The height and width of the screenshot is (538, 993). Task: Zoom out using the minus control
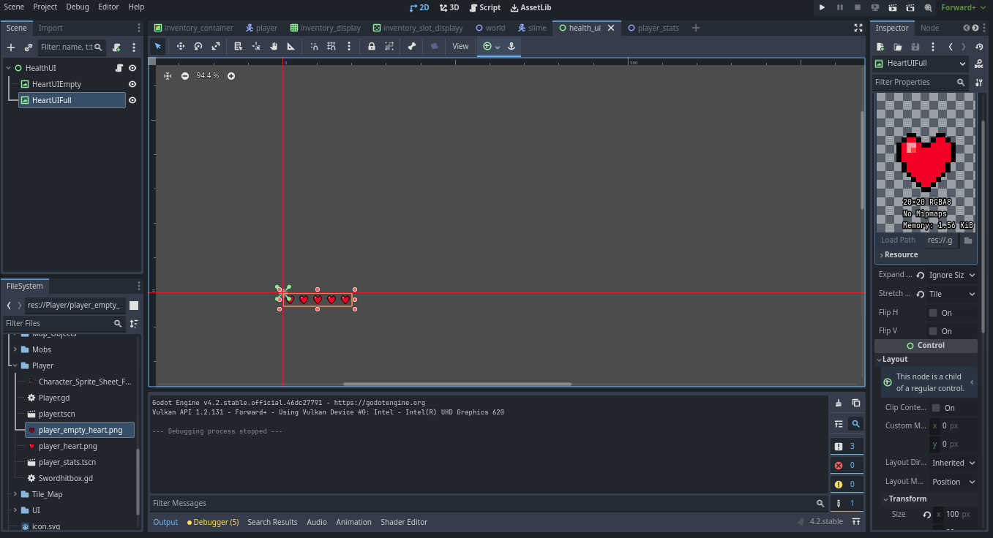(x=185, y=75)
